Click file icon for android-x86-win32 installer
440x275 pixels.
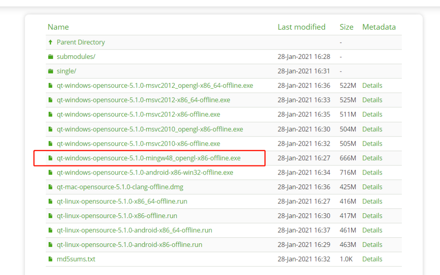pyautogui.click(x=51, y=173)
